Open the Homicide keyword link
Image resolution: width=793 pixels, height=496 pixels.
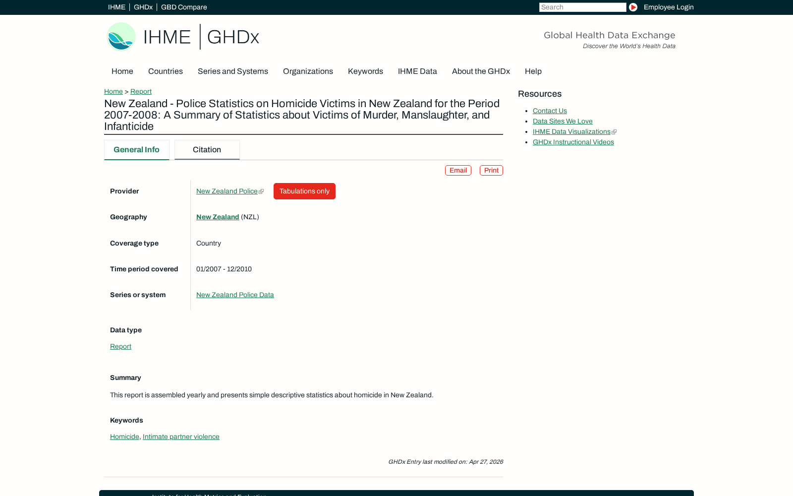click(124, 436)
